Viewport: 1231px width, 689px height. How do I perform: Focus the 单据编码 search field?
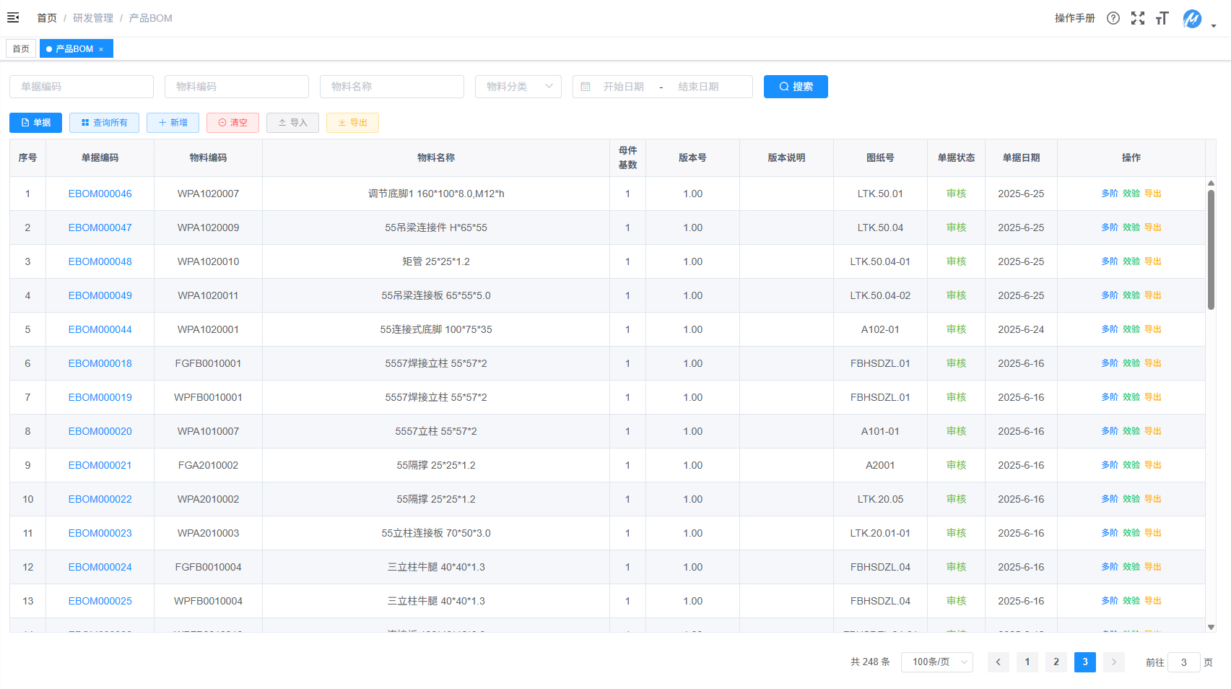tap(82, 87)
